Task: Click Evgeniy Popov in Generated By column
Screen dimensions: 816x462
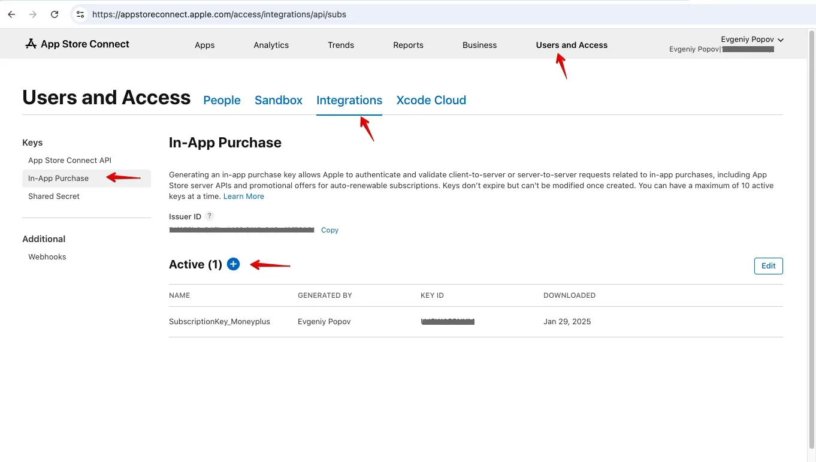Action: click(x=324, y=322)
